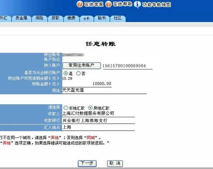
Task: Switch to the 贵金属 tab
Action: point(21,19)
